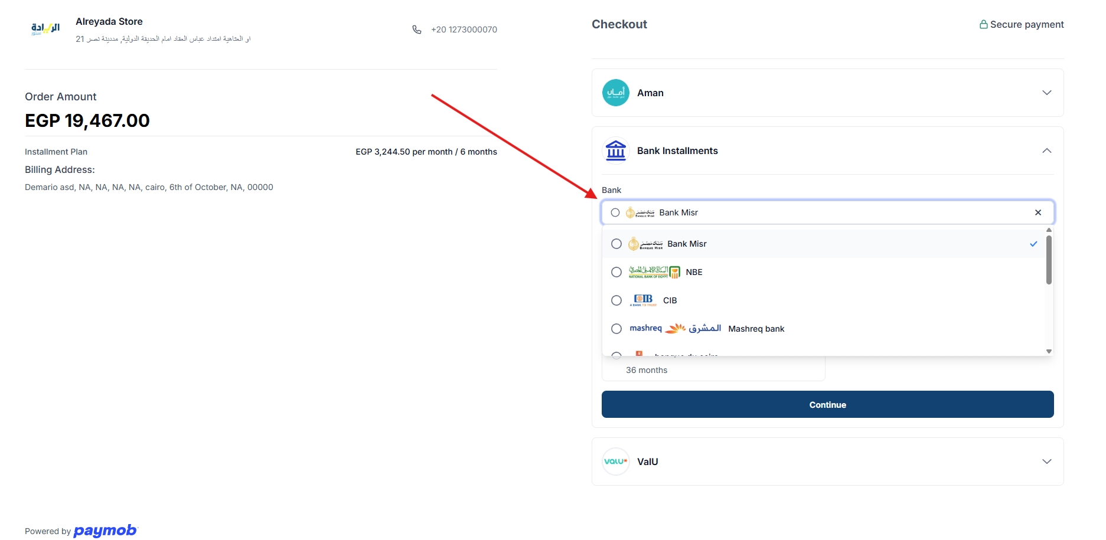Click the Aman payment logo icon
Screen dimensions: 1106x540
[x=615, y=93]
